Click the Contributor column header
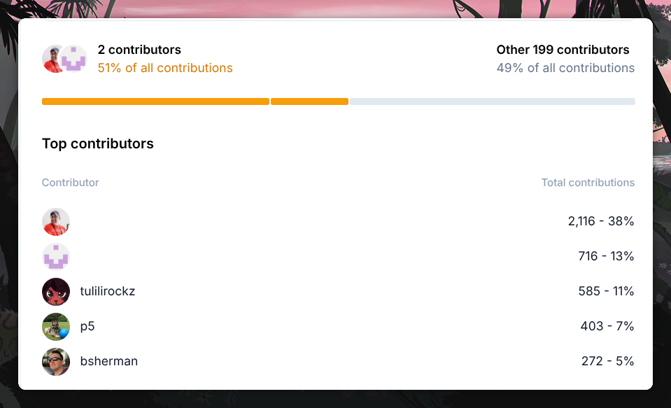The width and height of the screenshot is (671, 408). [71, 183]
